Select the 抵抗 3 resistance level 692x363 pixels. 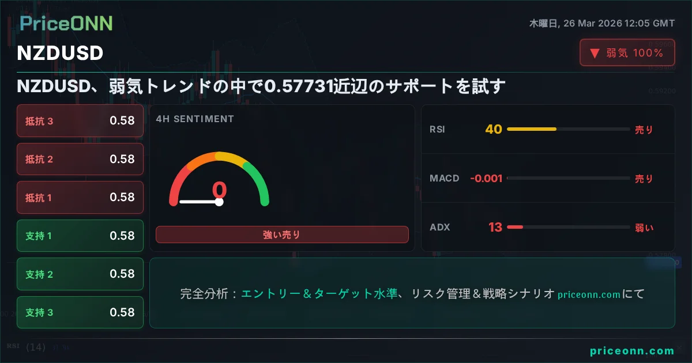click(x=80, y=121)
